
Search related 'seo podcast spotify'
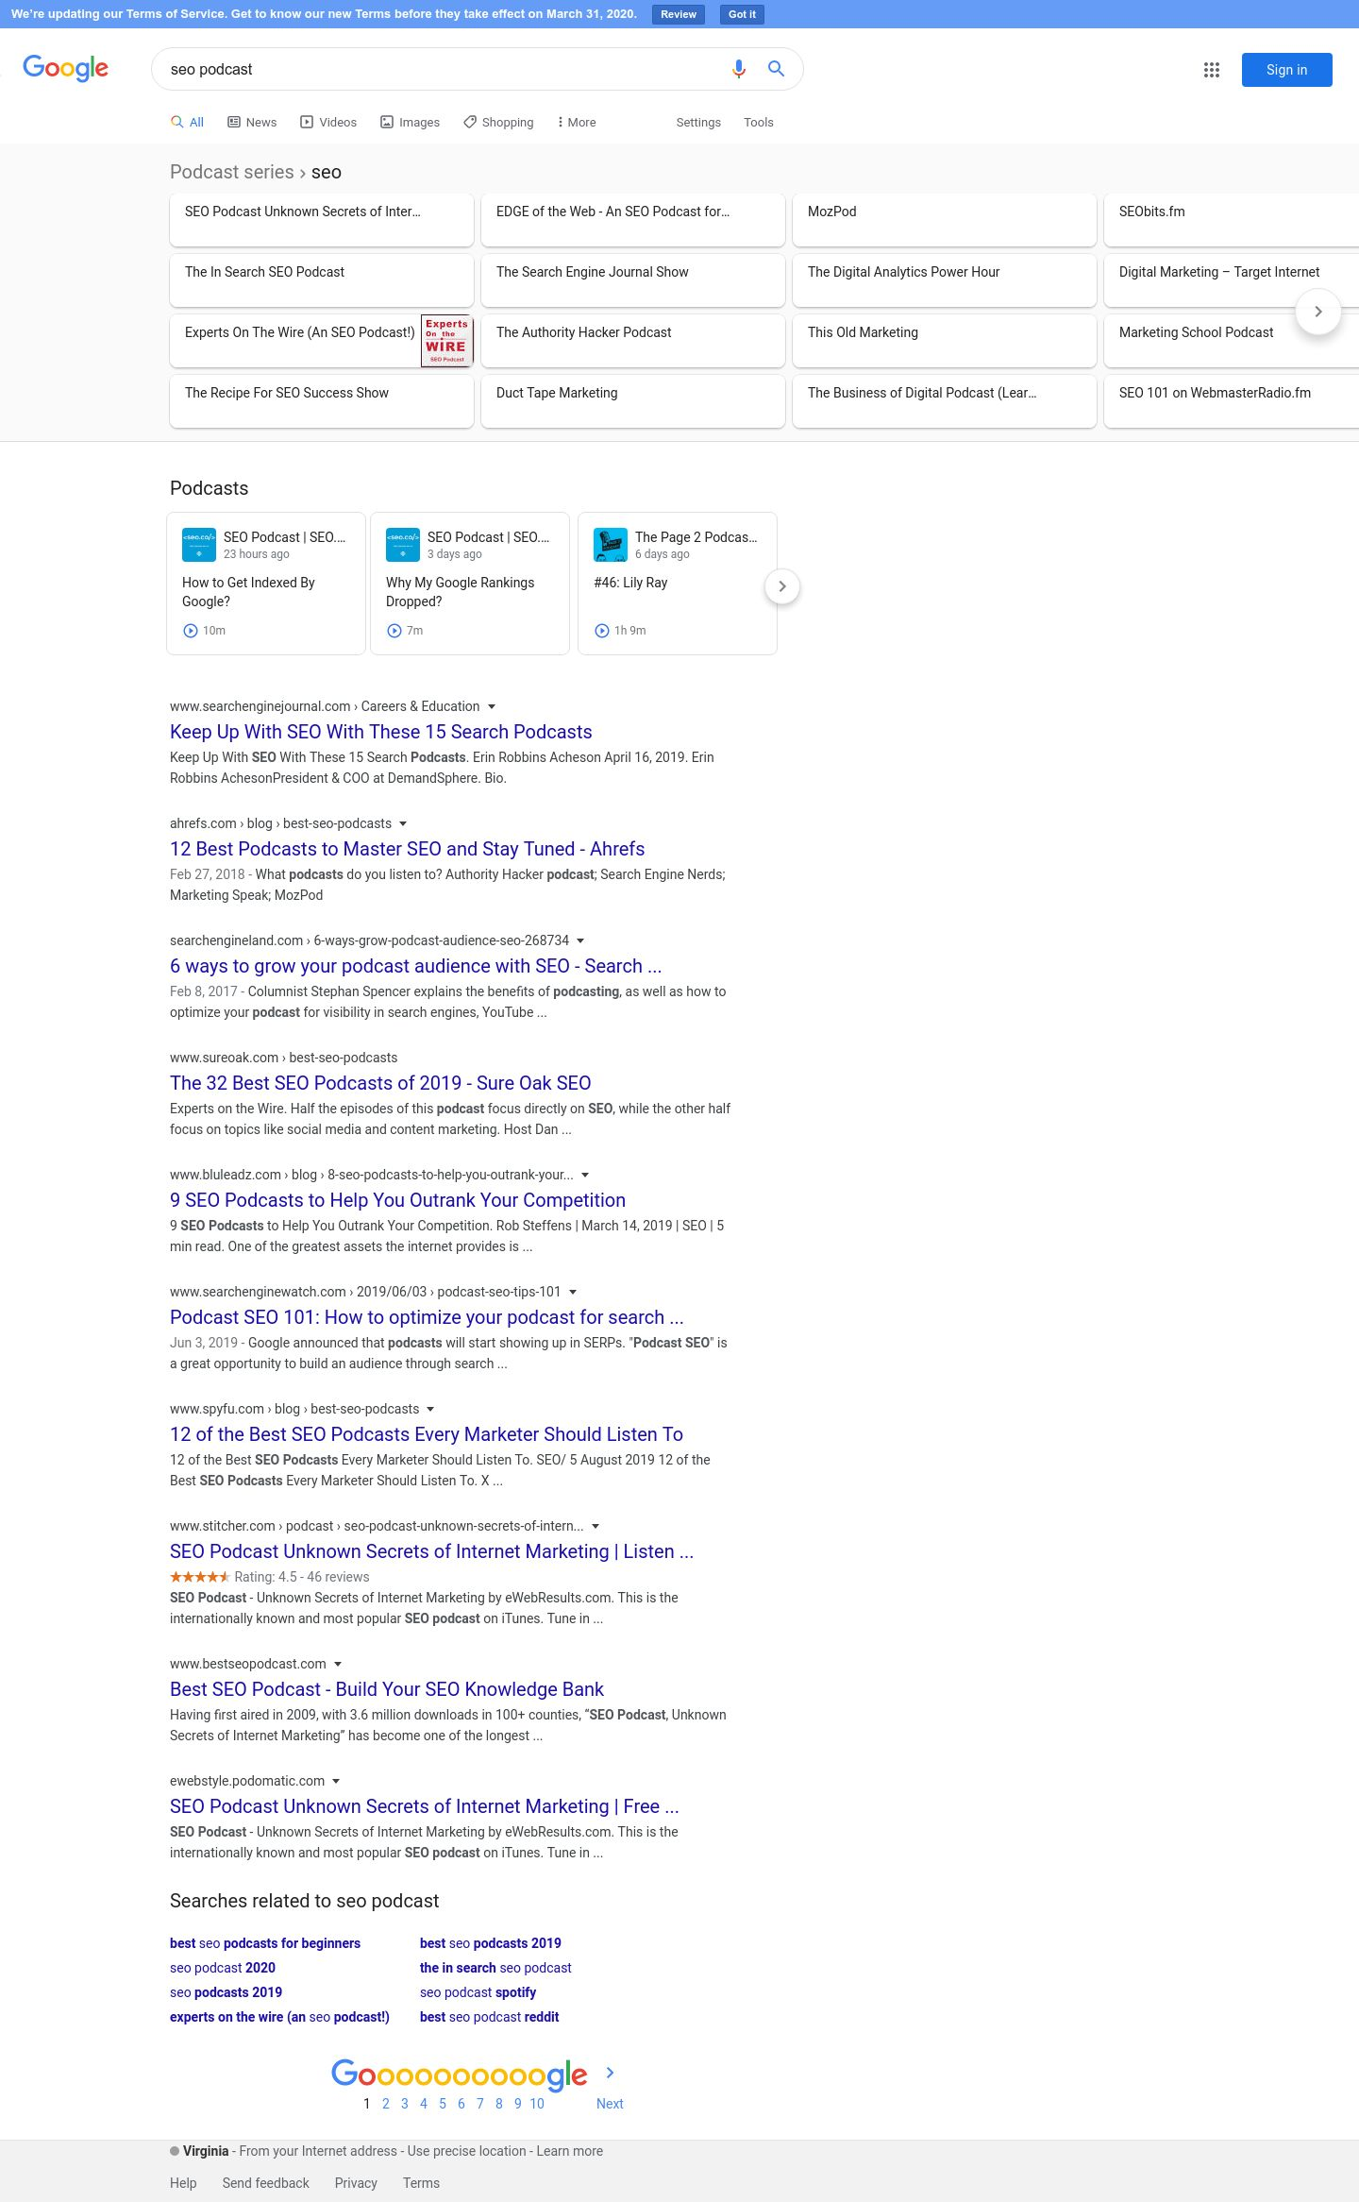478,1991
